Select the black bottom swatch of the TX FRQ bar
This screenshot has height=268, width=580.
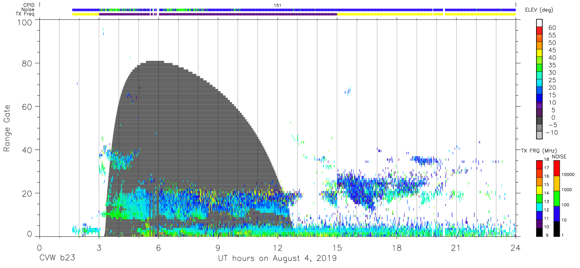(540, 232)
